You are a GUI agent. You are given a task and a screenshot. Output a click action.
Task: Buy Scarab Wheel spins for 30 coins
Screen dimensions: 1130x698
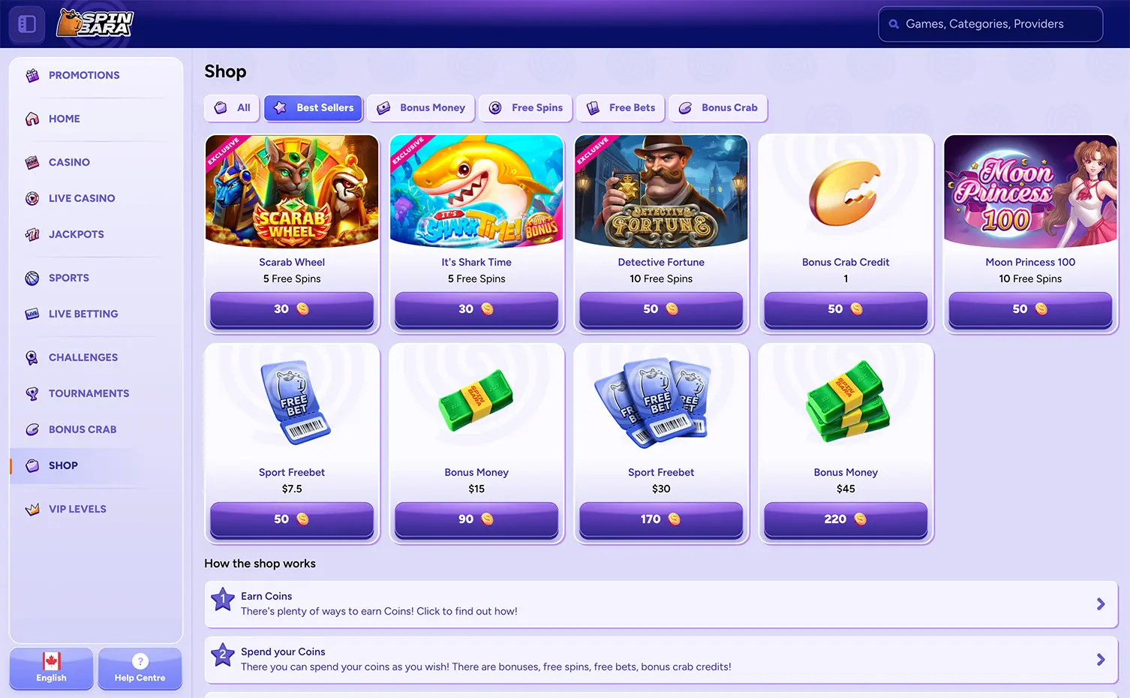(292, 309)
